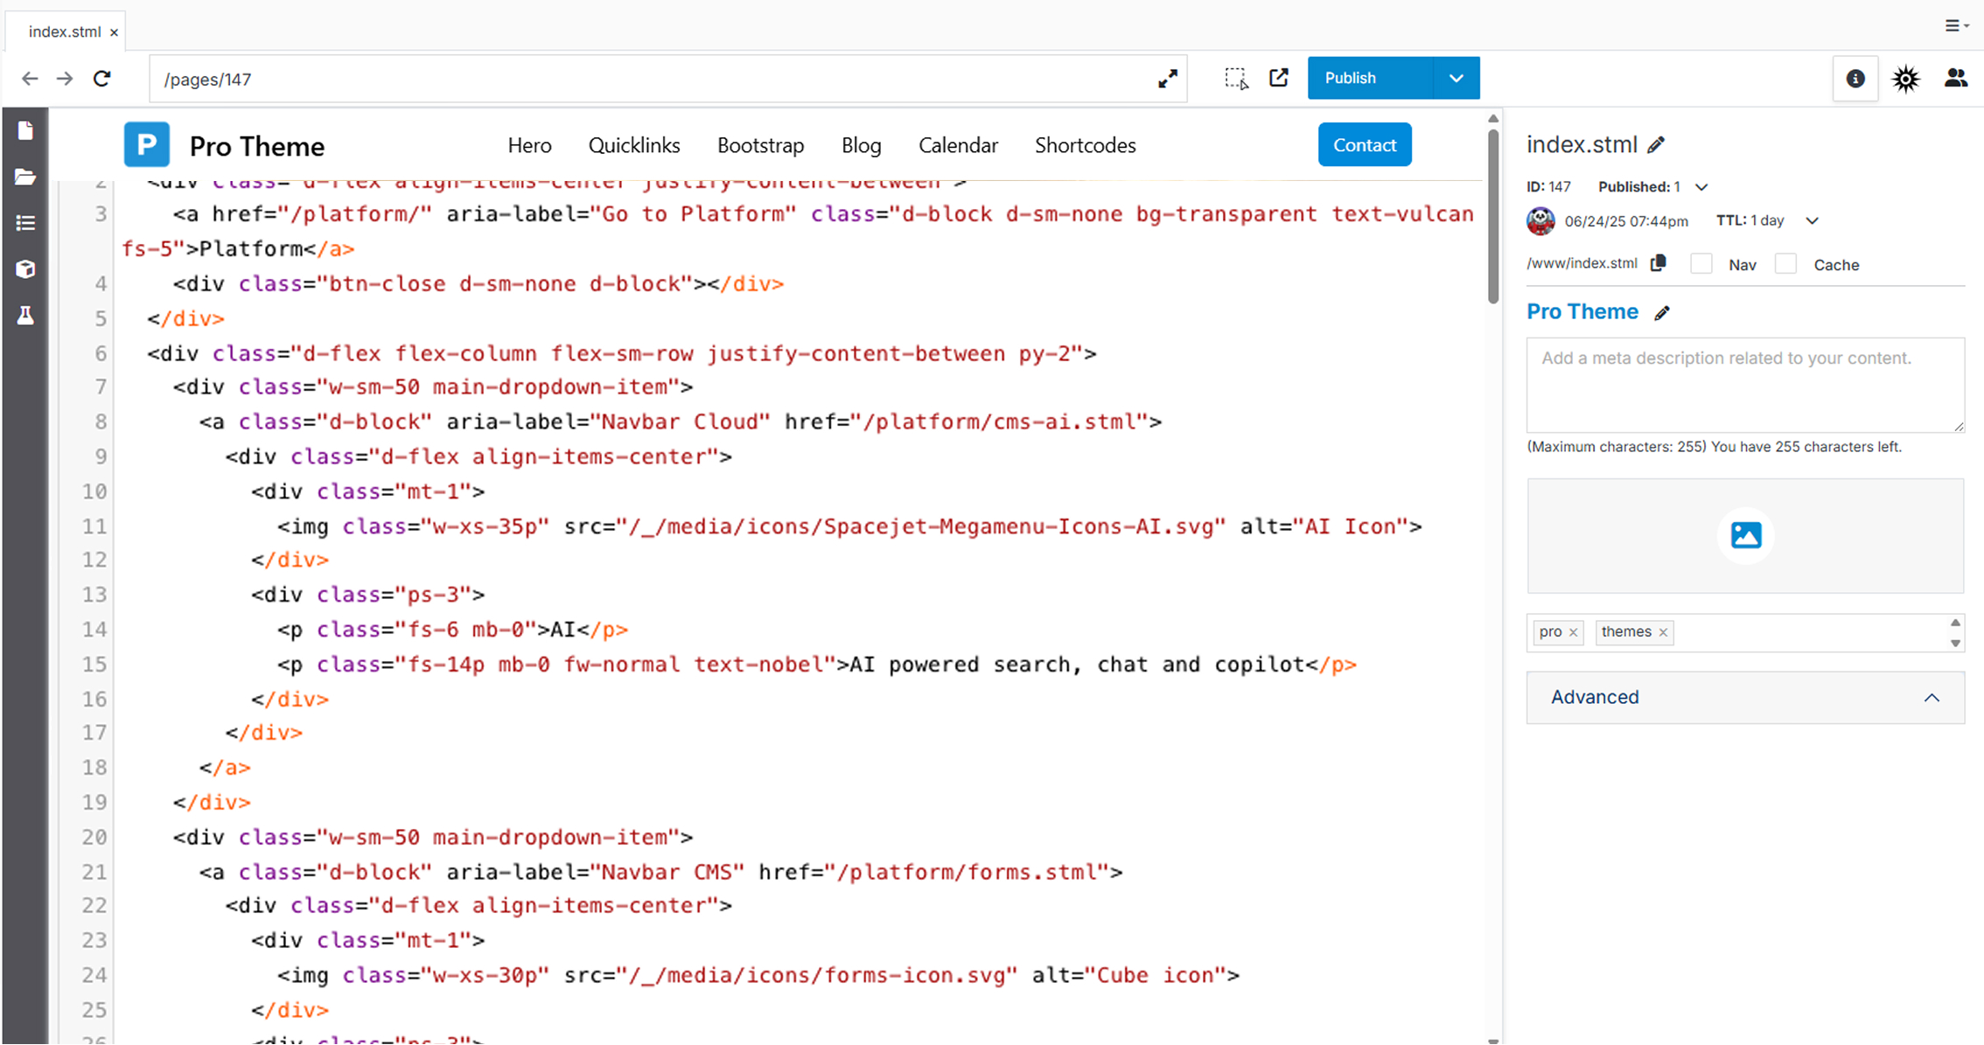Screen dimensions: 1984x1045
Task: Open the new page icon in left sidebar
Action: (x=25, y=131)
